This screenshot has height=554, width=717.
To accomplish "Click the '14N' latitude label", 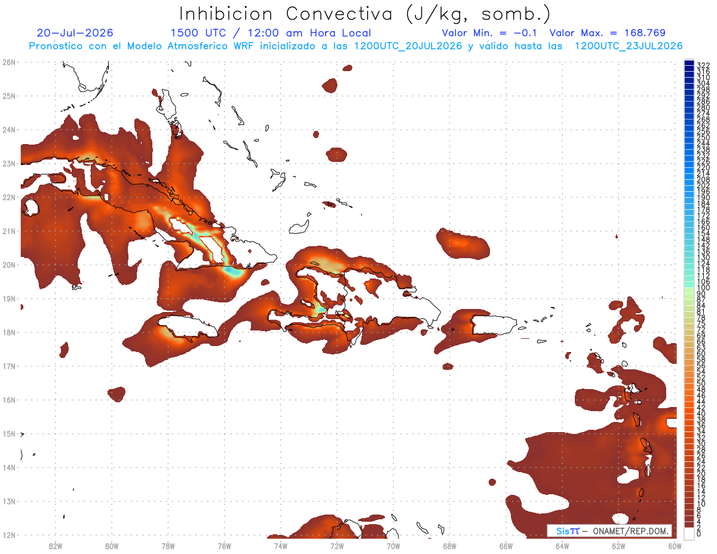I will 9,467.
